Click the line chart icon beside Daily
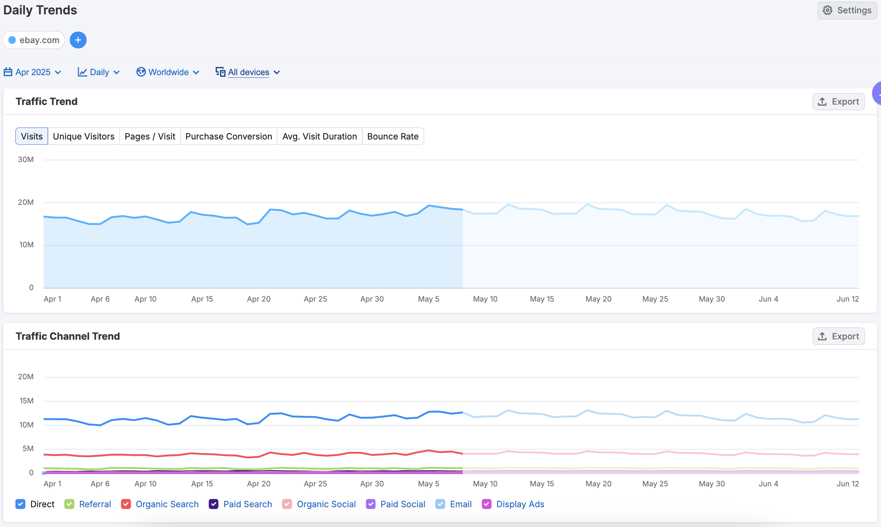The height and width of the screenshot is (527, 881). pos(82,72)
